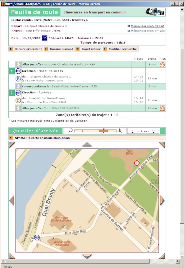
Task: Click Temps de parcours : 01h10 text
Action: pos(103,43)
